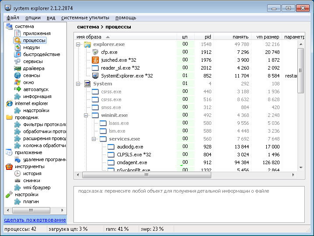Screen dimensions: 314x236
Task: Open the вид menu
Action: click(51, 18)
